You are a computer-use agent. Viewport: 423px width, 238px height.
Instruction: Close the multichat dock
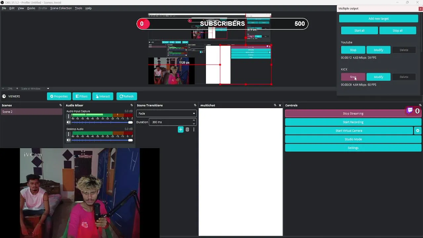click(x=280, y=105)
